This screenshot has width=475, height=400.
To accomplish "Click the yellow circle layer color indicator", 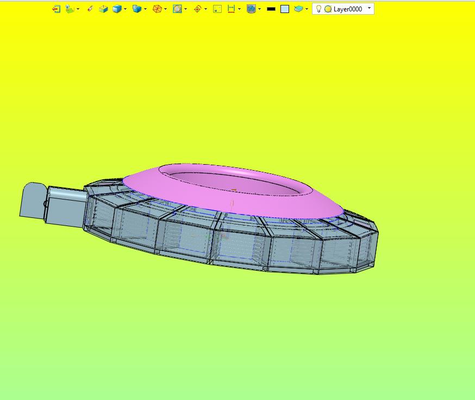I will pos(328,9).
